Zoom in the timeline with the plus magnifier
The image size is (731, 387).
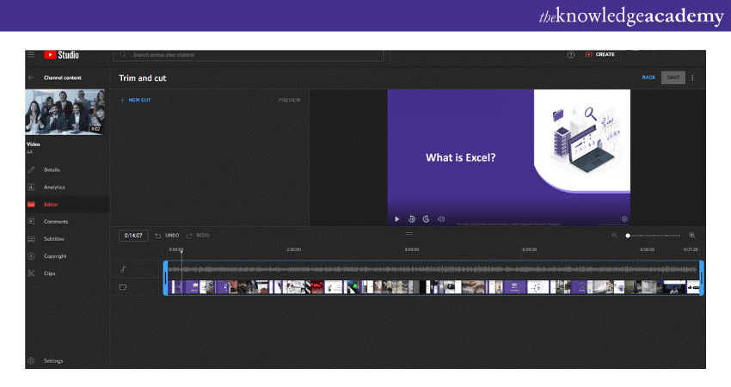[692, 235]
